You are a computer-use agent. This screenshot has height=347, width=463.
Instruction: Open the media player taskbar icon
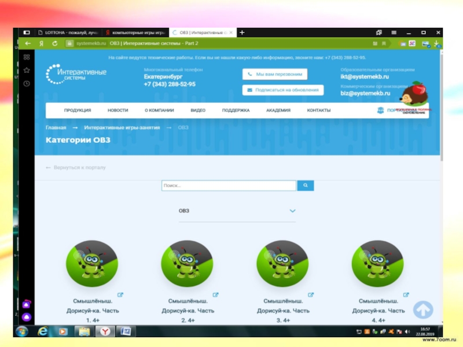click(63, 331)
